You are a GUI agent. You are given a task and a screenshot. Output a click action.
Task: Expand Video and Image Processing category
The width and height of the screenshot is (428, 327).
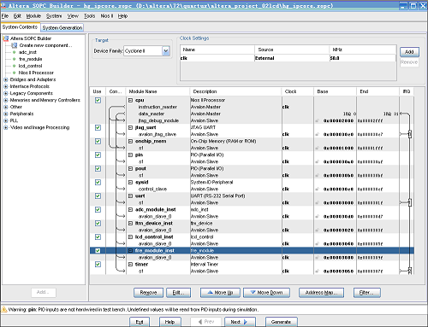[6, 127]
